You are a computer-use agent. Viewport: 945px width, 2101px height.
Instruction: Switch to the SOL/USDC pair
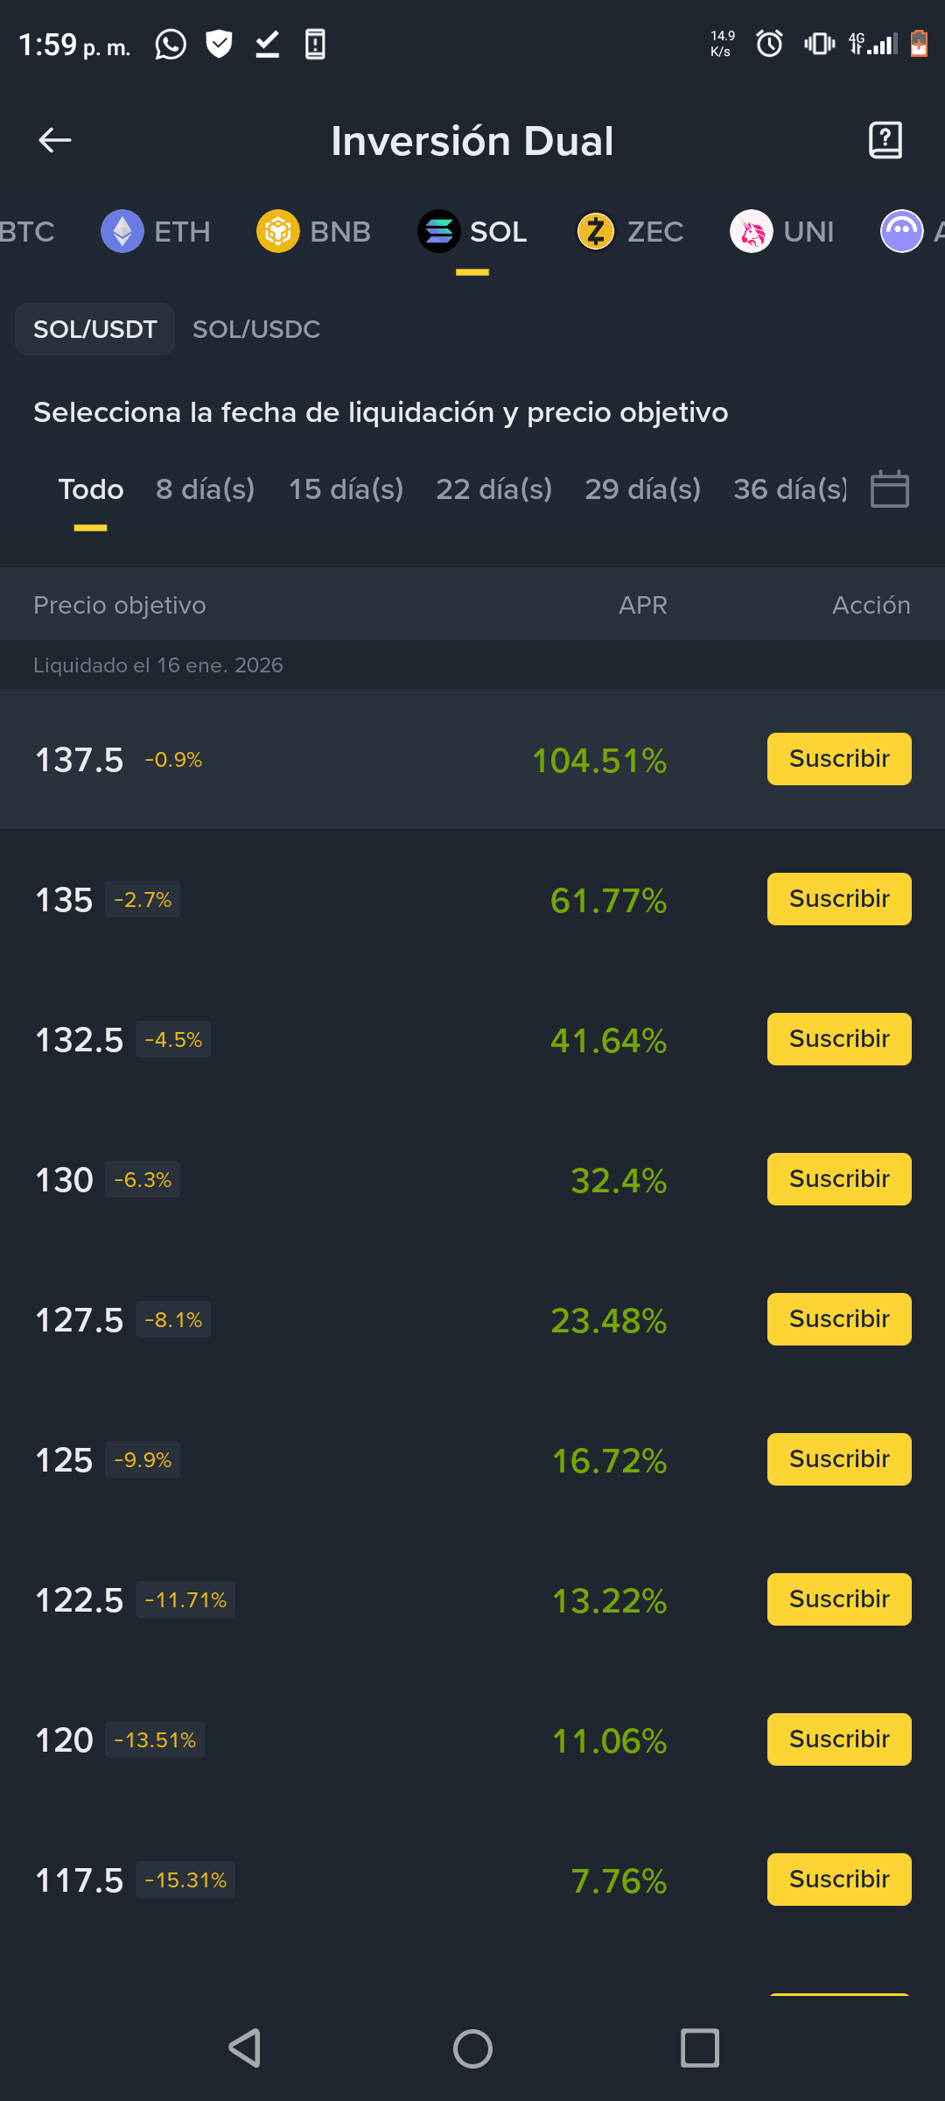[x=256, y=329]
